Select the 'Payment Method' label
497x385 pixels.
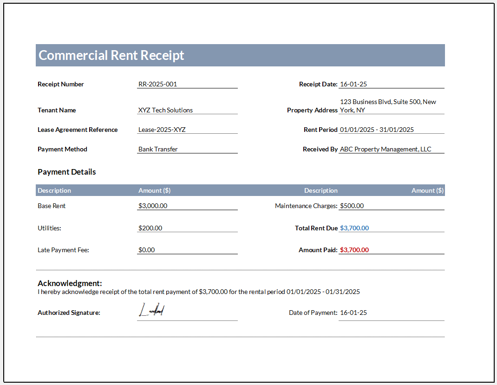[x=62, y=149]
